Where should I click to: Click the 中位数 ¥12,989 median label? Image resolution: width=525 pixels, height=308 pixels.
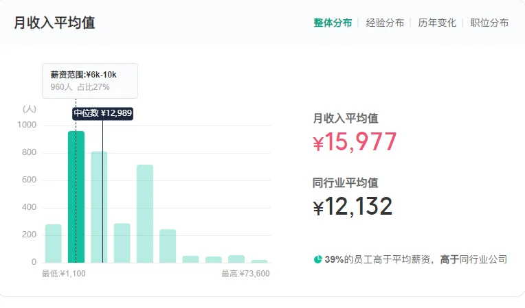[x=103, y=113]
